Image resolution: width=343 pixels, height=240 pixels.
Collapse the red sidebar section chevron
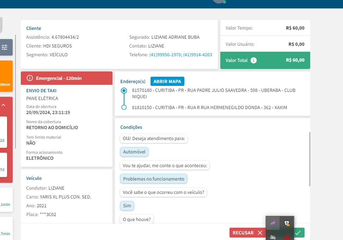coord(4,105)
